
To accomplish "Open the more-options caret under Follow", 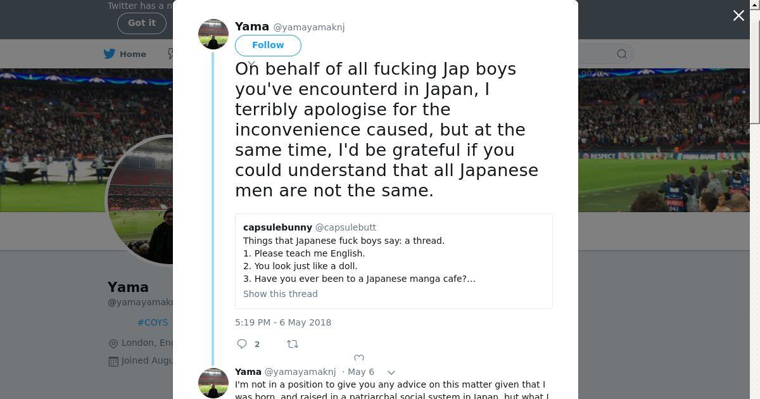I will click(x=251, y=64).
